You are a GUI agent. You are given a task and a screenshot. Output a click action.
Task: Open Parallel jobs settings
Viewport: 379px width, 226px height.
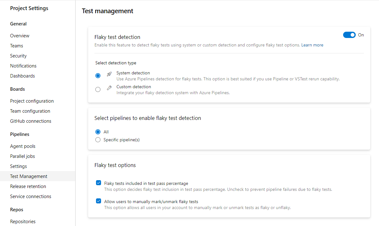(x=22, y=156)
